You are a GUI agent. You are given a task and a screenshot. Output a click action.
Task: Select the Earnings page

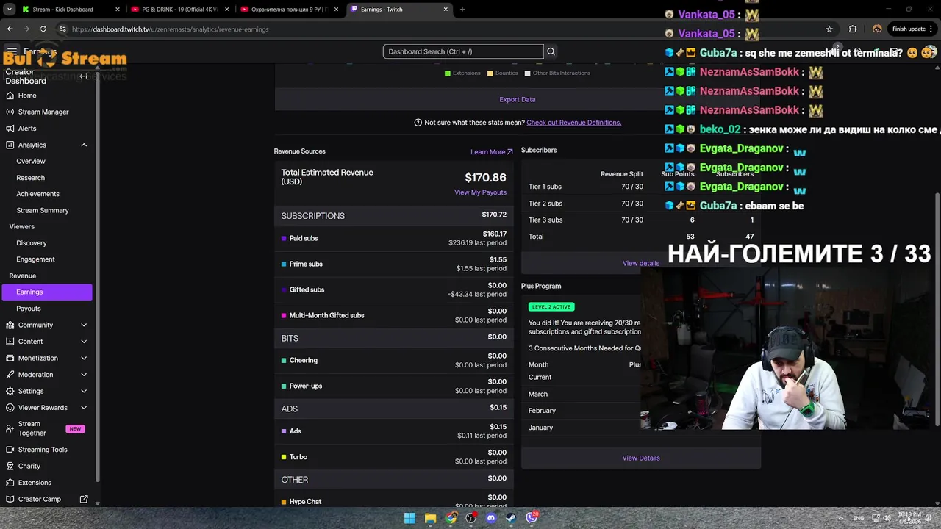[x=47, y=292]
